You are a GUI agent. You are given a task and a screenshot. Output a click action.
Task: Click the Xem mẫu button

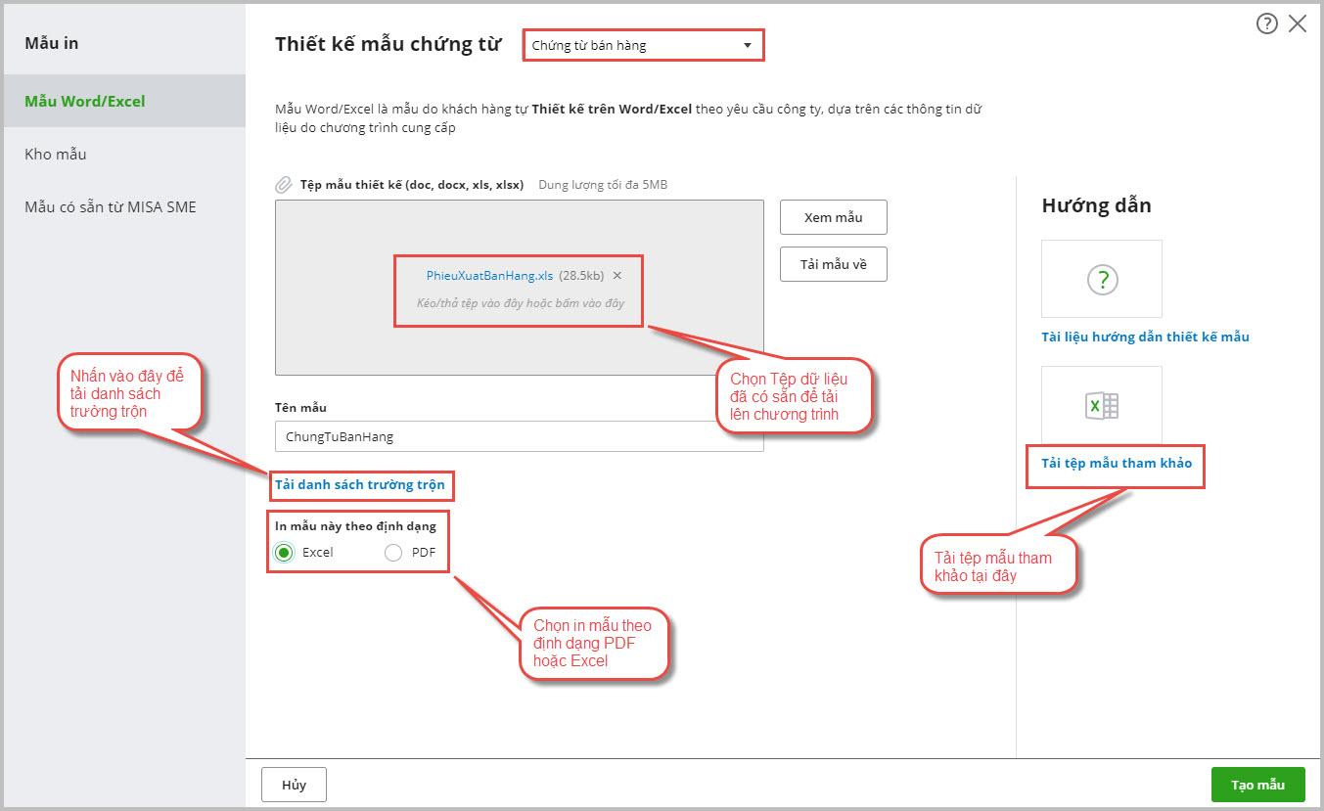[833, 217]
